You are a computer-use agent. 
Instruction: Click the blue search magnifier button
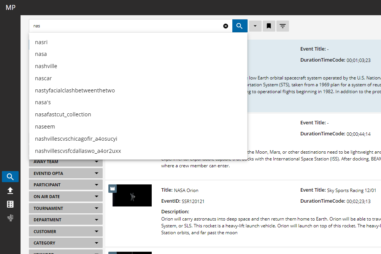(240, 26)
